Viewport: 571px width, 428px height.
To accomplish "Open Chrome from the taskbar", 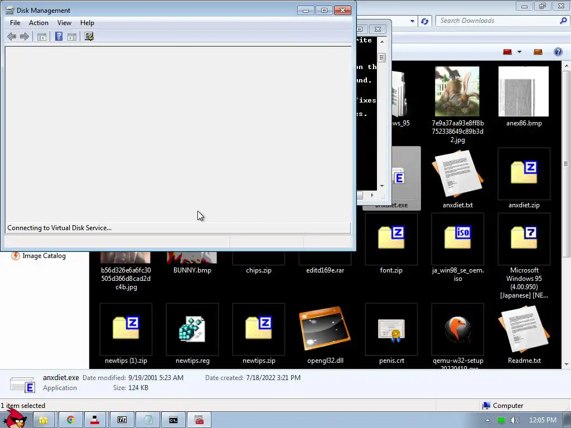I will [x=70, y=420].
